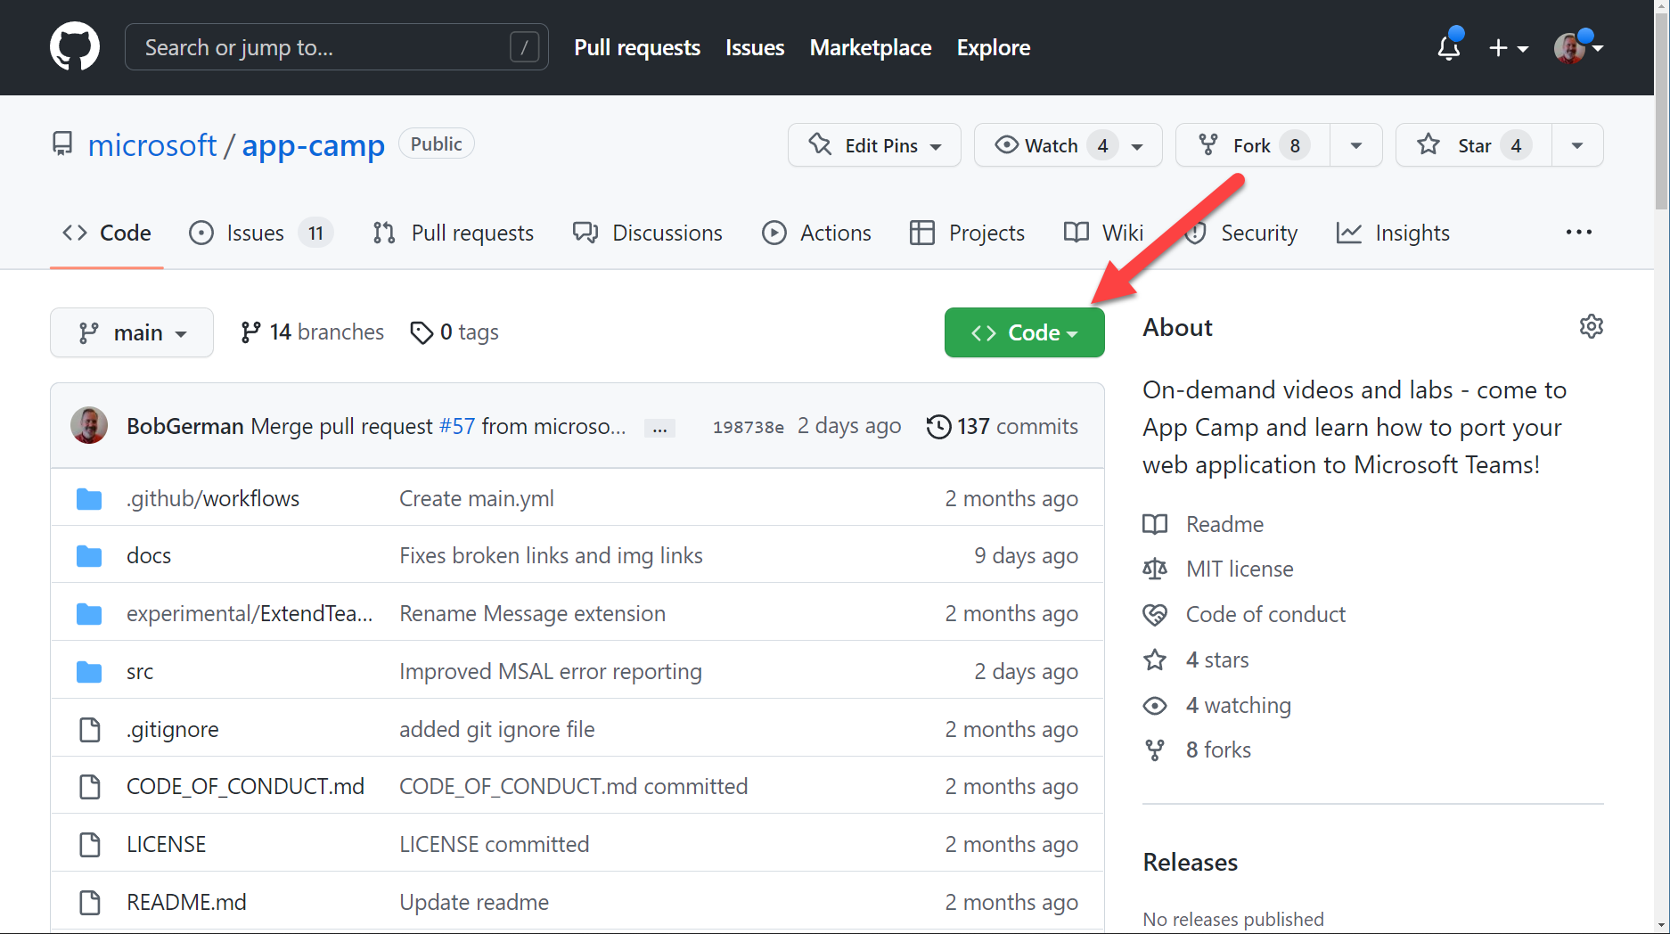Open the green Code dropdown button
This screenshot has height=934, width=1670.
pyautogui.click(x=1025, y=332)
